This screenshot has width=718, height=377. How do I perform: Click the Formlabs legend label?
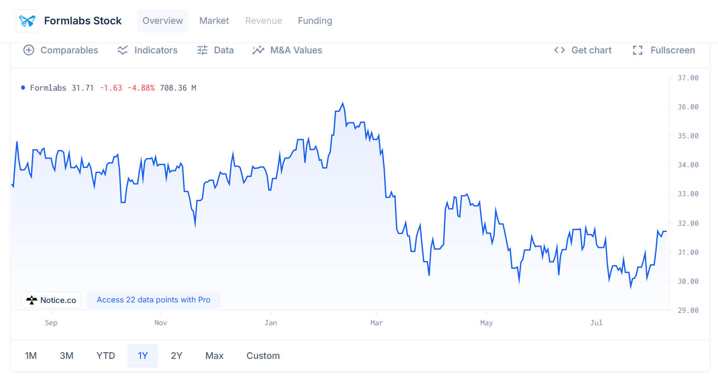[x=48, y=88]
